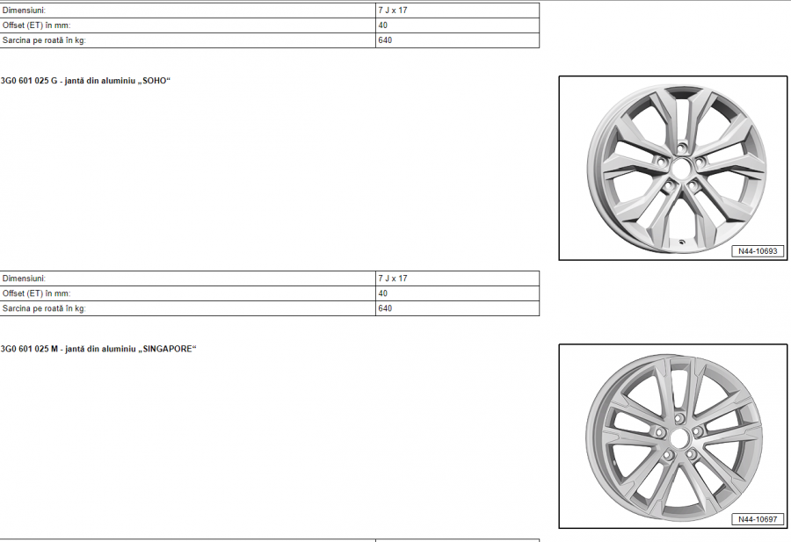Screen dimensions: 791x542
Task: Click the center hub of the SOHO wheel
Action: [x=679, y=167]
